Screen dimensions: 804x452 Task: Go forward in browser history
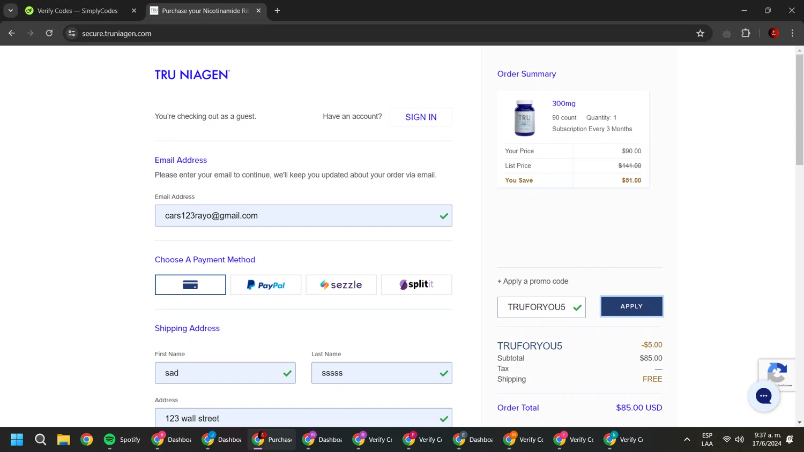31,33
